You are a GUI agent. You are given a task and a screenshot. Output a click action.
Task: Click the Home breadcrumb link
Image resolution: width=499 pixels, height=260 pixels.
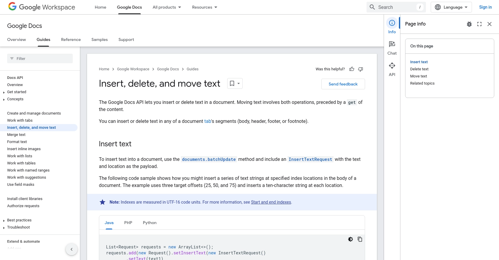(x=104, y=69)
